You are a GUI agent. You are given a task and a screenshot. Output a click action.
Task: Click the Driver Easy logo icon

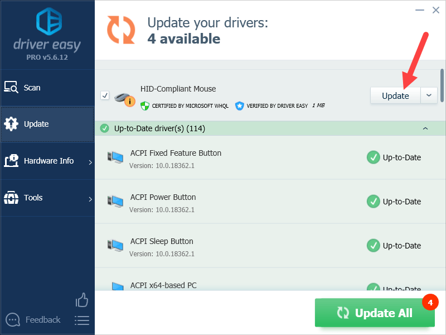coord(49,21)
